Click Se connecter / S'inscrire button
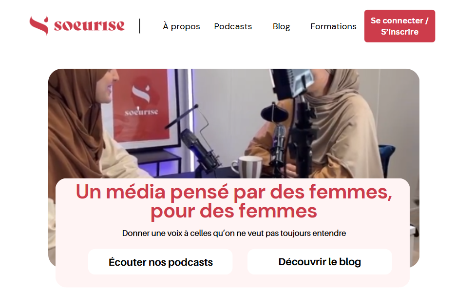The width and height of the screenshot is (455, 293). [x=399, y=26]
